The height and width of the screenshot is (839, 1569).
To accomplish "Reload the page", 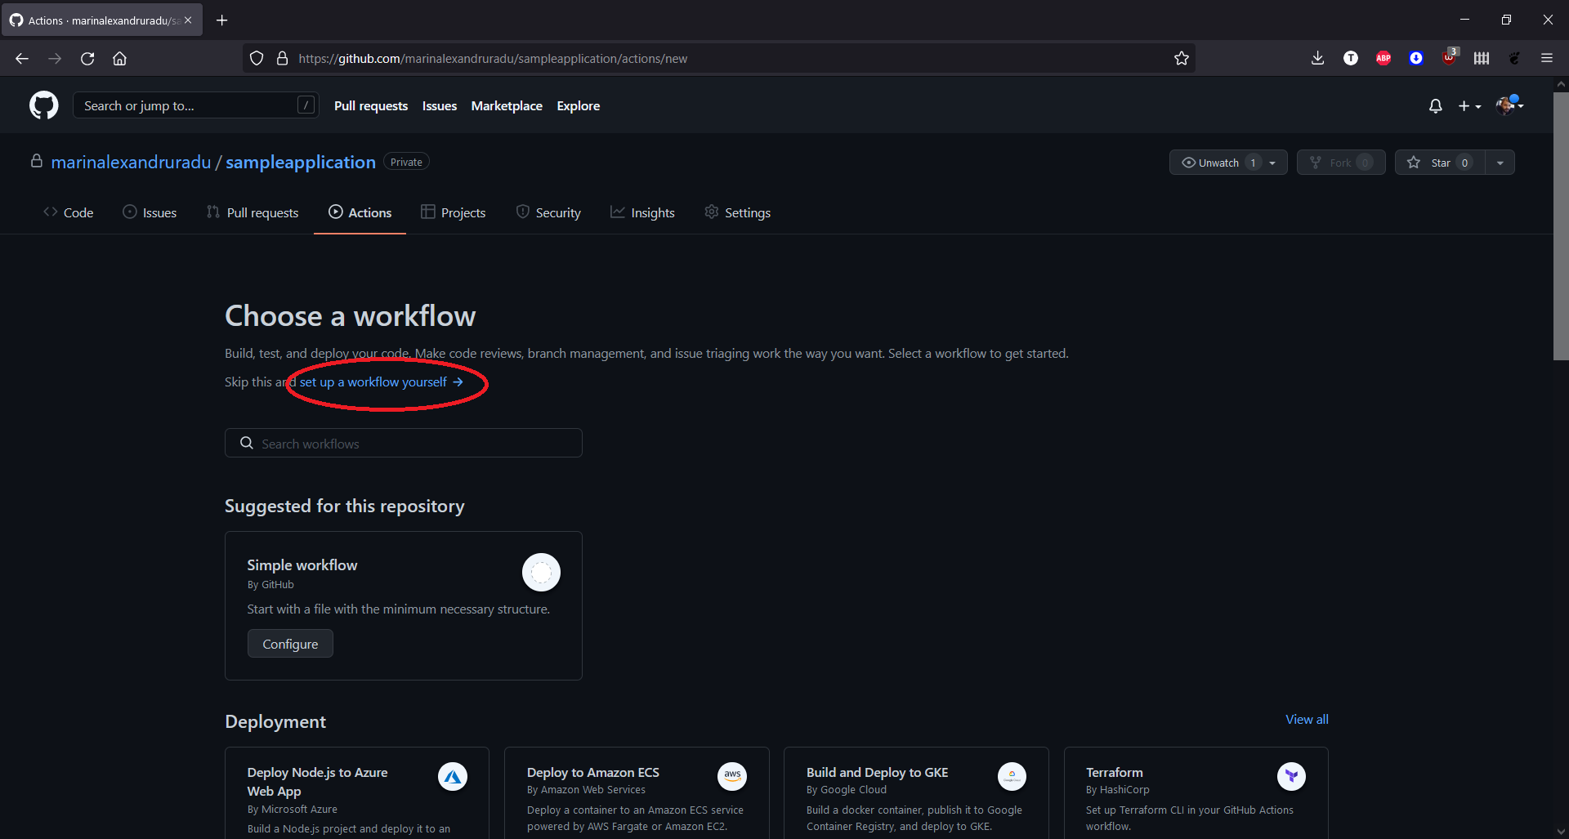I will tap(87, 58).
